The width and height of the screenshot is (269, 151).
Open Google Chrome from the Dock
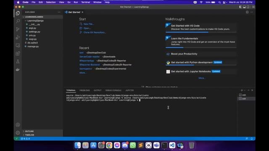[109, 145]
